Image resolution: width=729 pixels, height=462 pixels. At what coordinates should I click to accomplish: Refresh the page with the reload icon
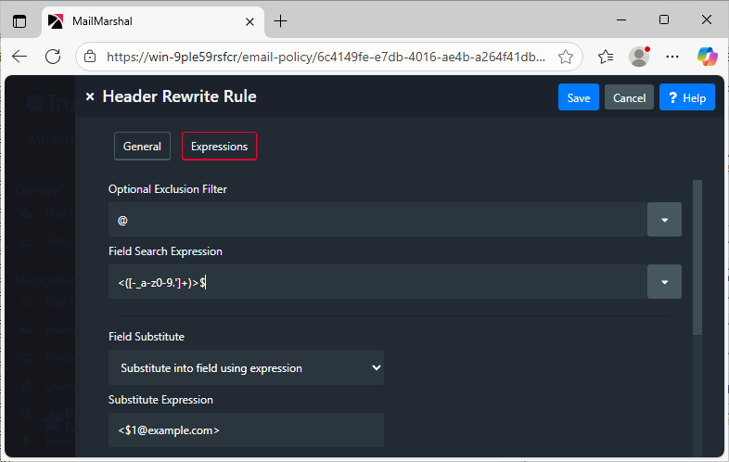(x=53, y=57)
